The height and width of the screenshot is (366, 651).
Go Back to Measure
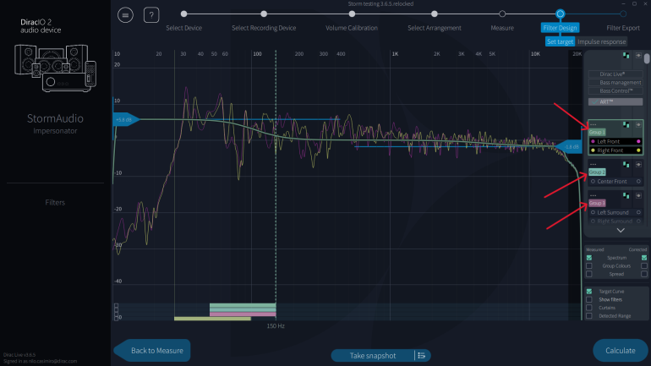click(156, 350)
